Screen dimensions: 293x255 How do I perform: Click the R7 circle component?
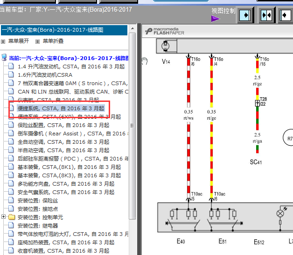(288, 138)
